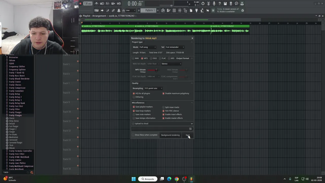Click the plugin picker plug icon
Image resolution: width=325 pixels, height=183 pixels.
(x=197, y=10)
